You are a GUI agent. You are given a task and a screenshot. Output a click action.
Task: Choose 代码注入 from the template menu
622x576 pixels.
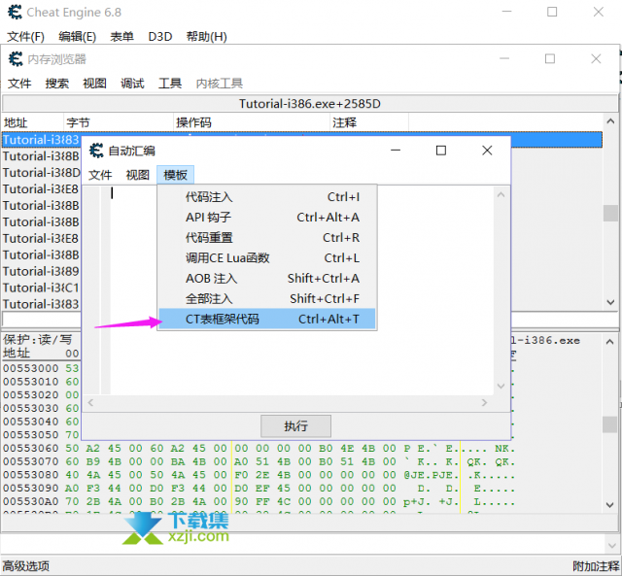267,197
